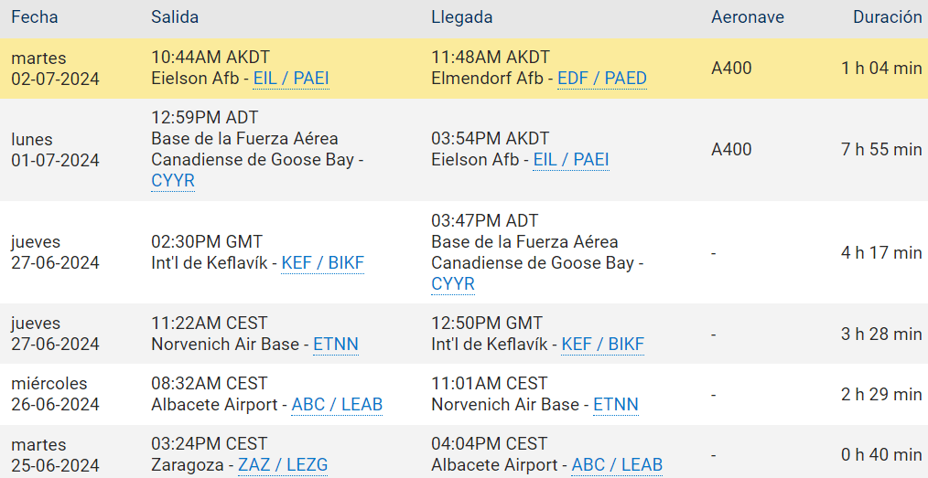The image size is (928, 478).
Task: Click EIL / PAEI link for 03:54PM AKDT arrival
Action: tap(571, 160)
